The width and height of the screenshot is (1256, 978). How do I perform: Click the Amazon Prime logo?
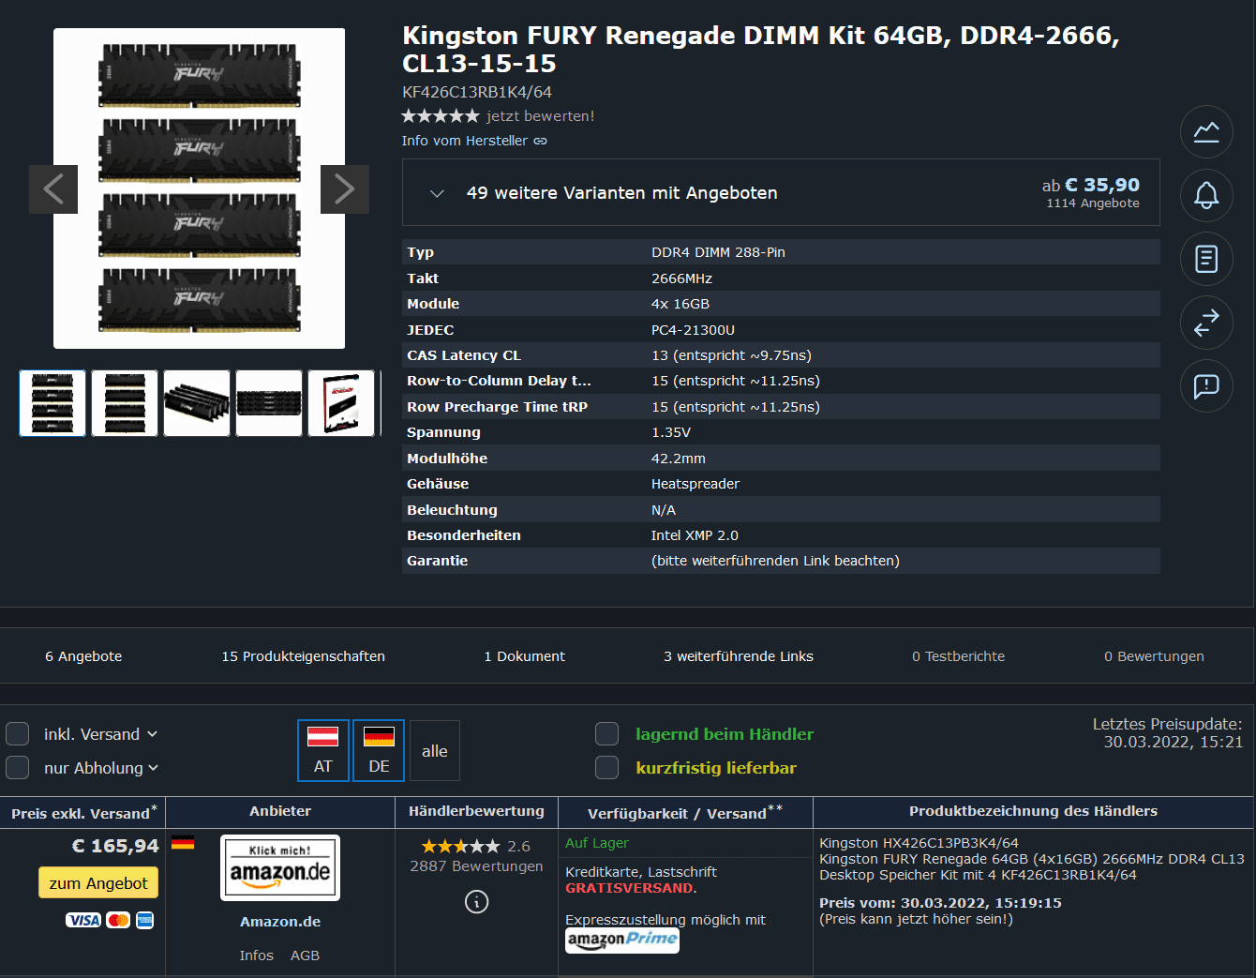(622, 940)
